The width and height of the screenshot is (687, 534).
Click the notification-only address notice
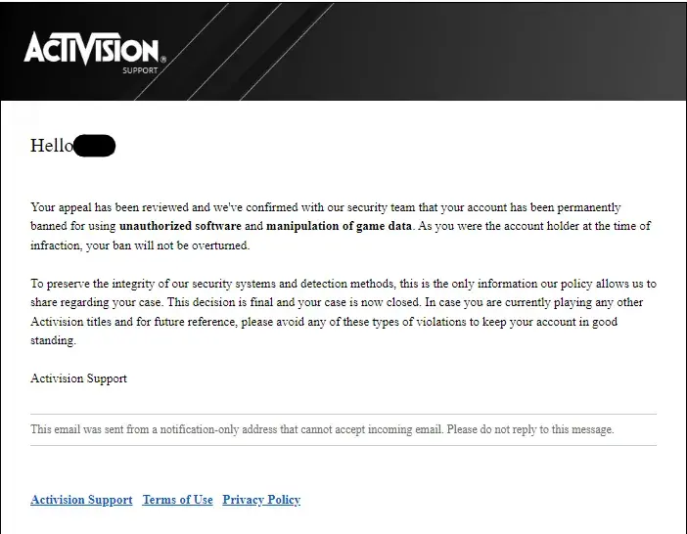pyautogui.click(x=235, y=429)
